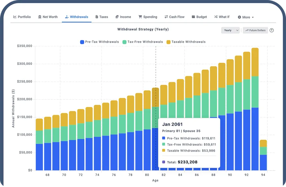286x187 pixels.
Task: Click the $200,000 y-axis label
Action: pyautogui.click(x=25, y=99)
